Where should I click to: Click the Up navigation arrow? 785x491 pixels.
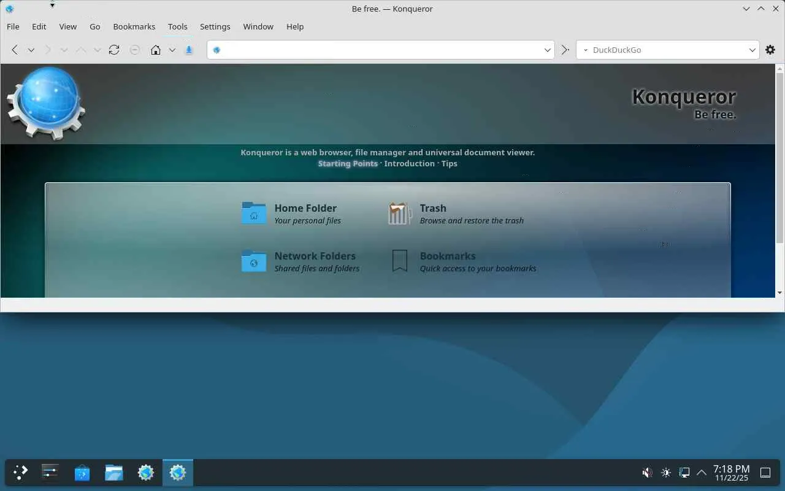click(x=81, y=50)
